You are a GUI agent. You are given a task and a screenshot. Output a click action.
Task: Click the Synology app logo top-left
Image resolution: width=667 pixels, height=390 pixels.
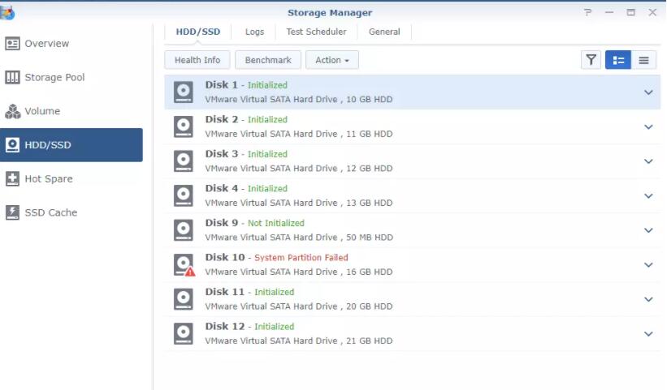coord(7,12)
